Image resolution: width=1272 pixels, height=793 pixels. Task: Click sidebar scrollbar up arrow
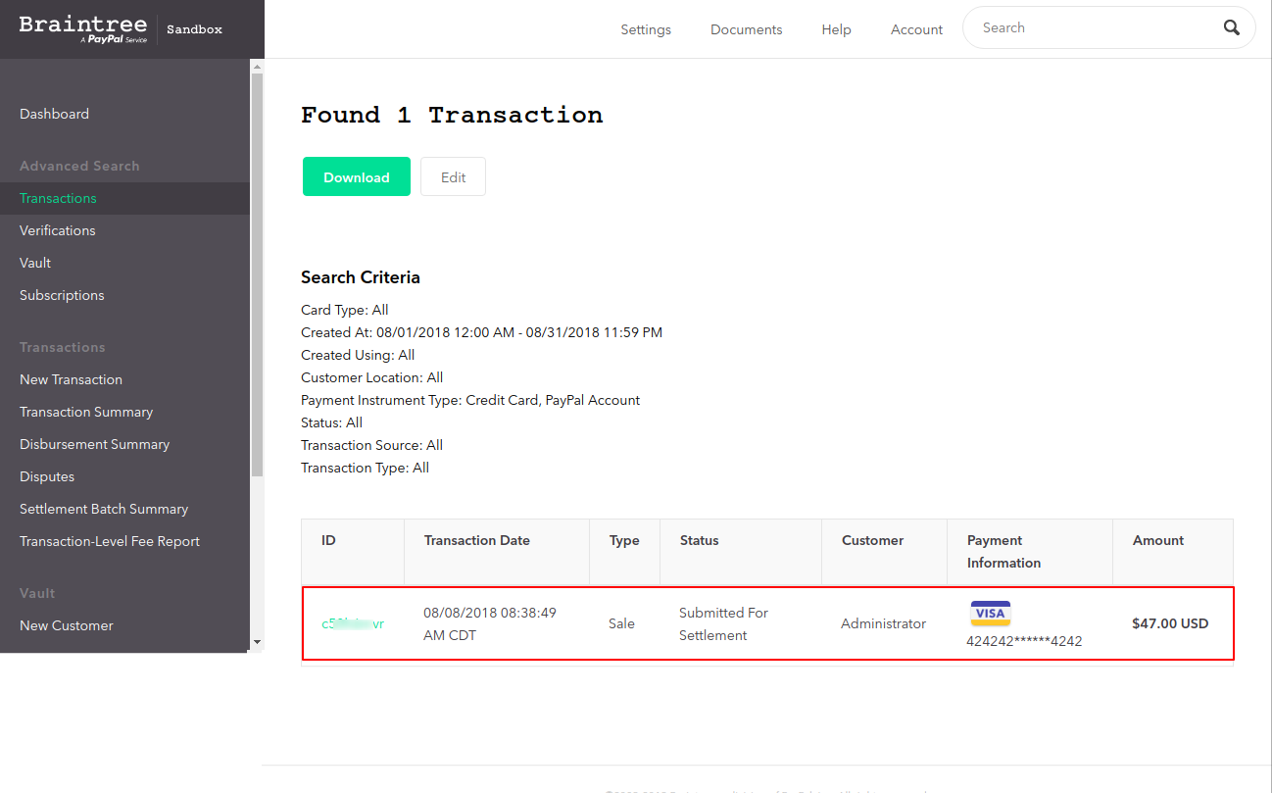click(x=257, y=67)
